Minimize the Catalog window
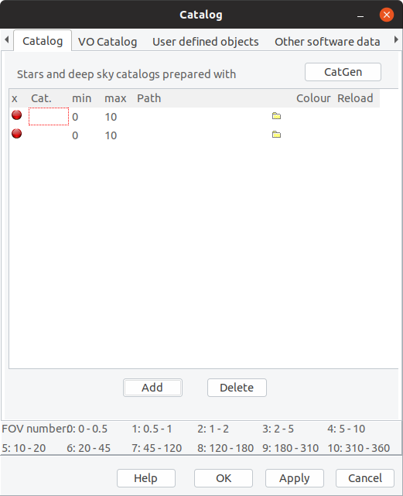 360,15
